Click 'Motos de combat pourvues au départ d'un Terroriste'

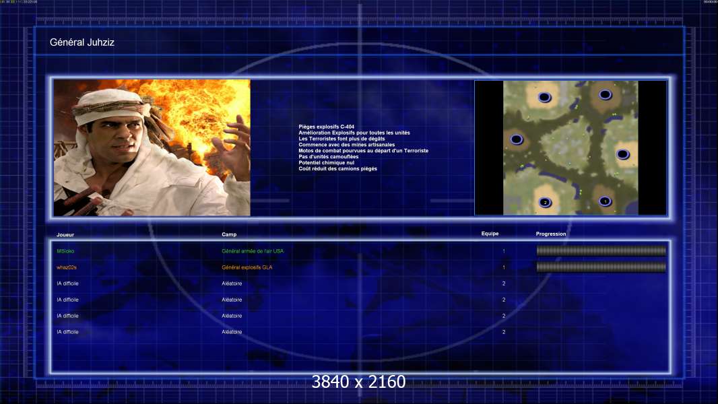tap(364, 151)
